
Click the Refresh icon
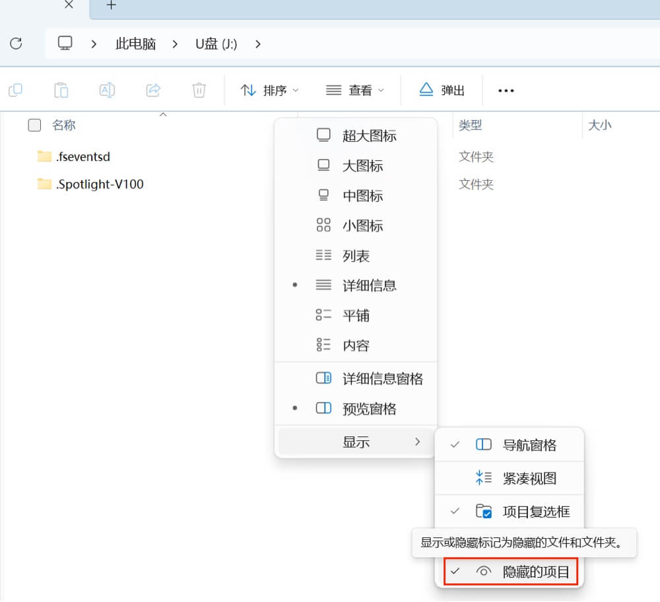click(x=17, y=44)
